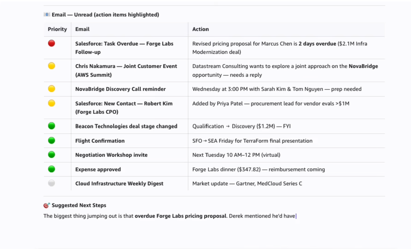This screenshot has width=411, height=249.
Task: Select the Flight Confirmation email title
Action: click(x=100, y=141)
